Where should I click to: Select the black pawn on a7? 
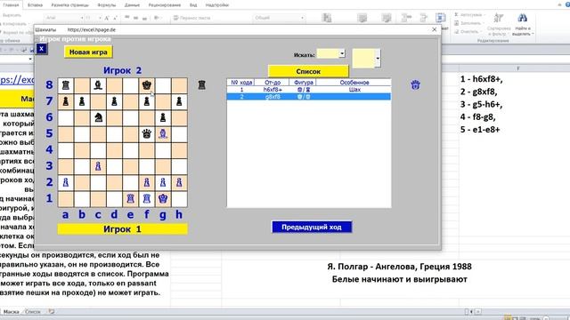pos(66,101)
